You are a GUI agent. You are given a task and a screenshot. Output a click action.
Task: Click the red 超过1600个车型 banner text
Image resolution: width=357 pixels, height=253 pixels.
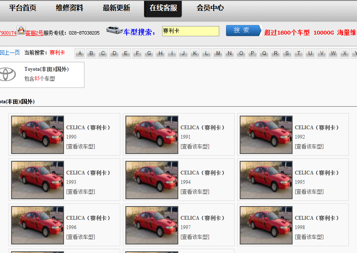click(287, 32)
